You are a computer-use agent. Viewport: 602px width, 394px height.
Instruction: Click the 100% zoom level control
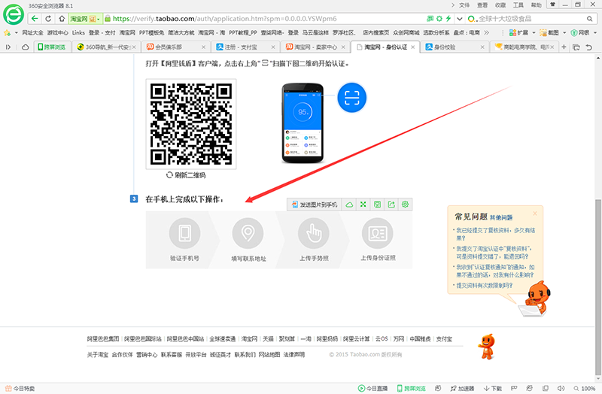[x=585, y=388]
